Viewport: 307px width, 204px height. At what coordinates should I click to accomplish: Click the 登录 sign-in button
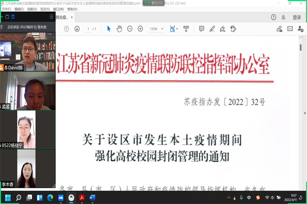tap(297, 17)
